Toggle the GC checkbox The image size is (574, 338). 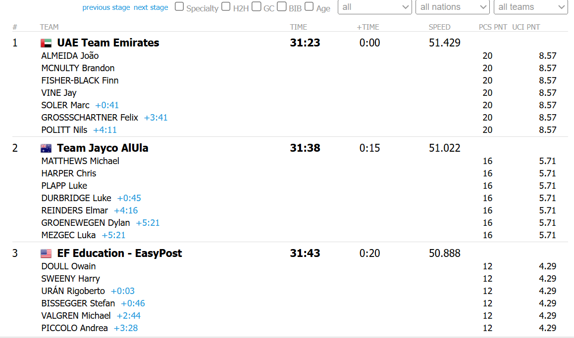click(256, 6)
